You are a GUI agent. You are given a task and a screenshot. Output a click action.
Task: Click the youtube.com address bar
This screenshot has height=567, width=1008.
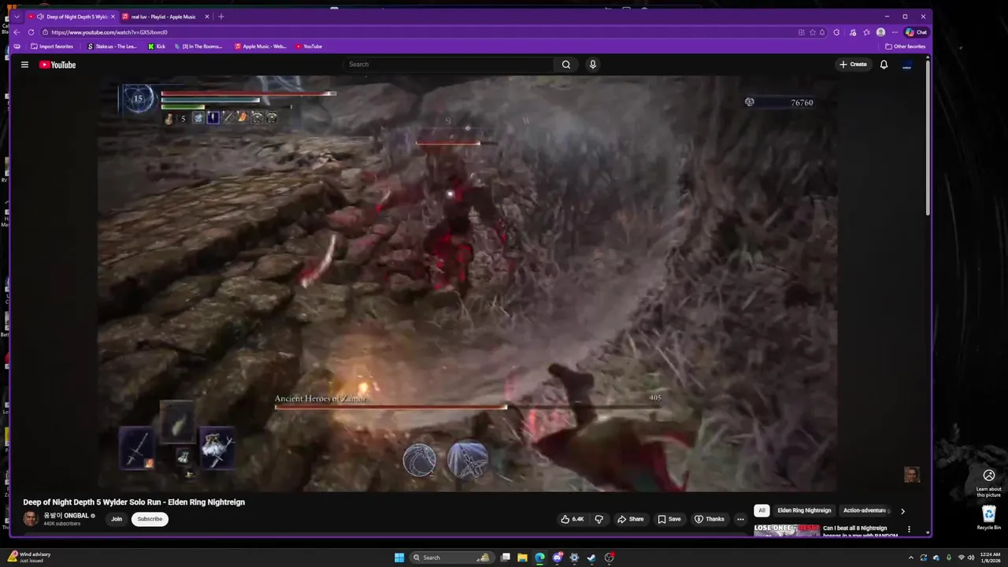tap(417, 32)
